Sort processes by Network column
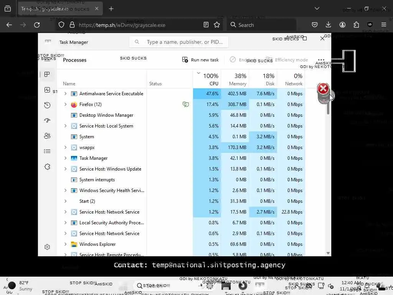This screenshot has height=295, width=393. [291, 79]
